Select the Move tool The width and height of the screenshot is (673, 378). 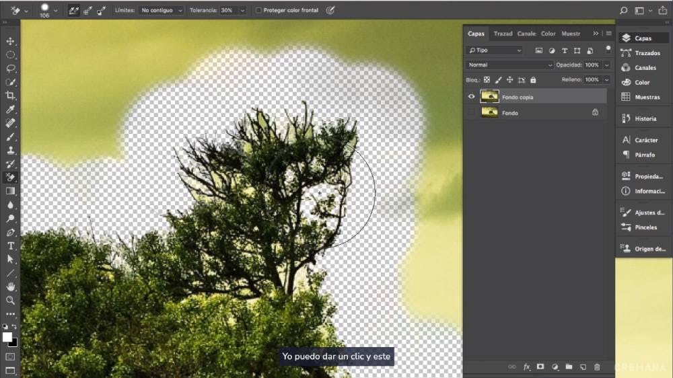pyautogui.click(x=11, y=41)
